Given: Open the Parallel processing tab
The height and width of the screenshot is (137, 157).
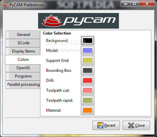Looking at the screenshot, I should pyautogui.click(x=23, y=84).
